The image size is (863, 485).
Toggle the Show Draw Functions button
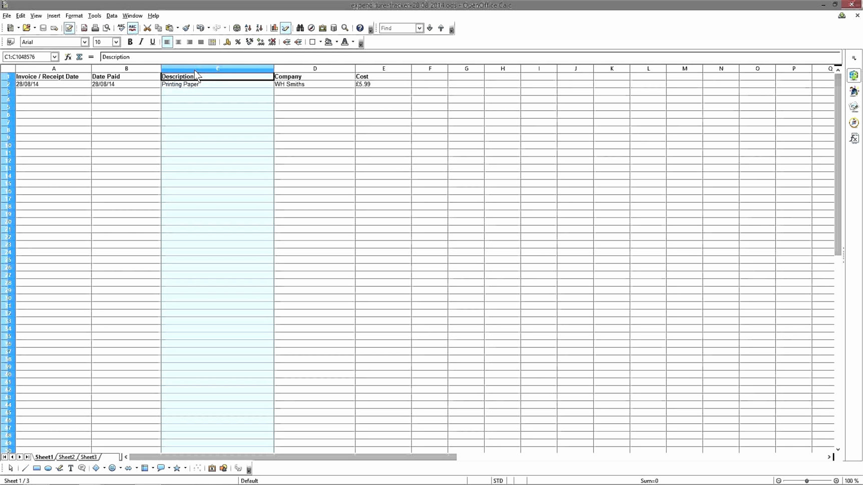286,28
